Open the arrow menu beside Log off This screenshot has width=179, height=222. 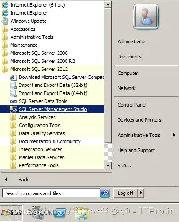(x=141, y=193)
